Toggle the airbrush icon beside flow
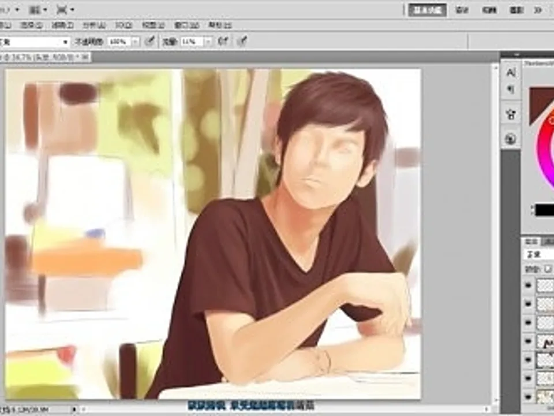The image size is (554, 416). pyautogui.click(x=223, y=41)
